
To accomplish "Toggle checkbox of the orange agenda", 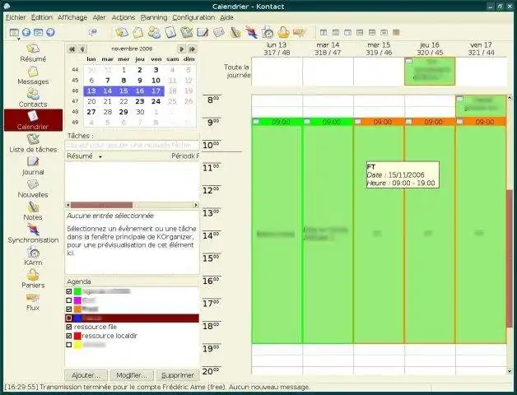I will coord(68,309).
